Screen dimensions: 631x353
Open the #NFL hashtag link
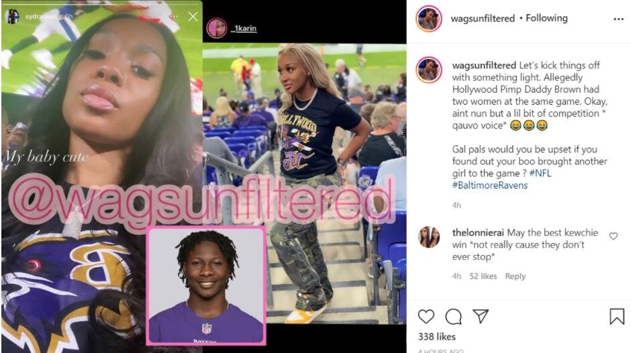[x=540, y=174]
